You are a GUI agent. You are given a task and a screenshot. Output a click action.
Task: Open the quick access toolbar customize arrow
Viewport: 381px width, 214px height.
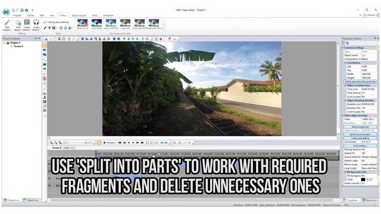pos(32,10)
